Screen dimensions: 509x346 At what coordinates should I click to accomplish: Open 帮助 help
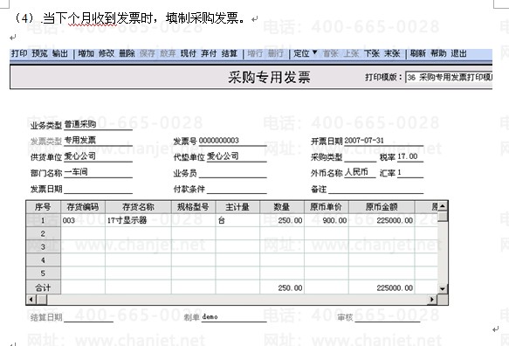click(x=438, y=53)
